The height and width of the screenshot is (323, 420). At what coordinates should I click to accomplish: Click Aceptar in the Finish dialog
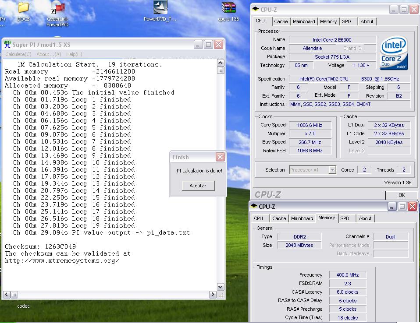[198, 186]
